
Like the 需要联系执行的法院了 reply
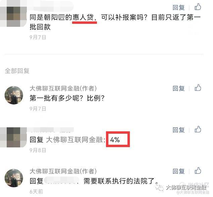pos(198,171)
